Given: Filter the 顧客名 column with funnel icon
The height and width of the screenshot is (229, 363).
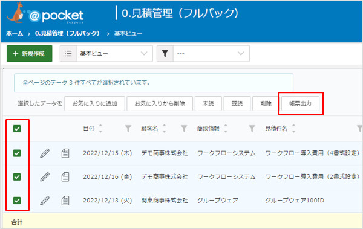Looking at the screenshot, I should 184,129.
